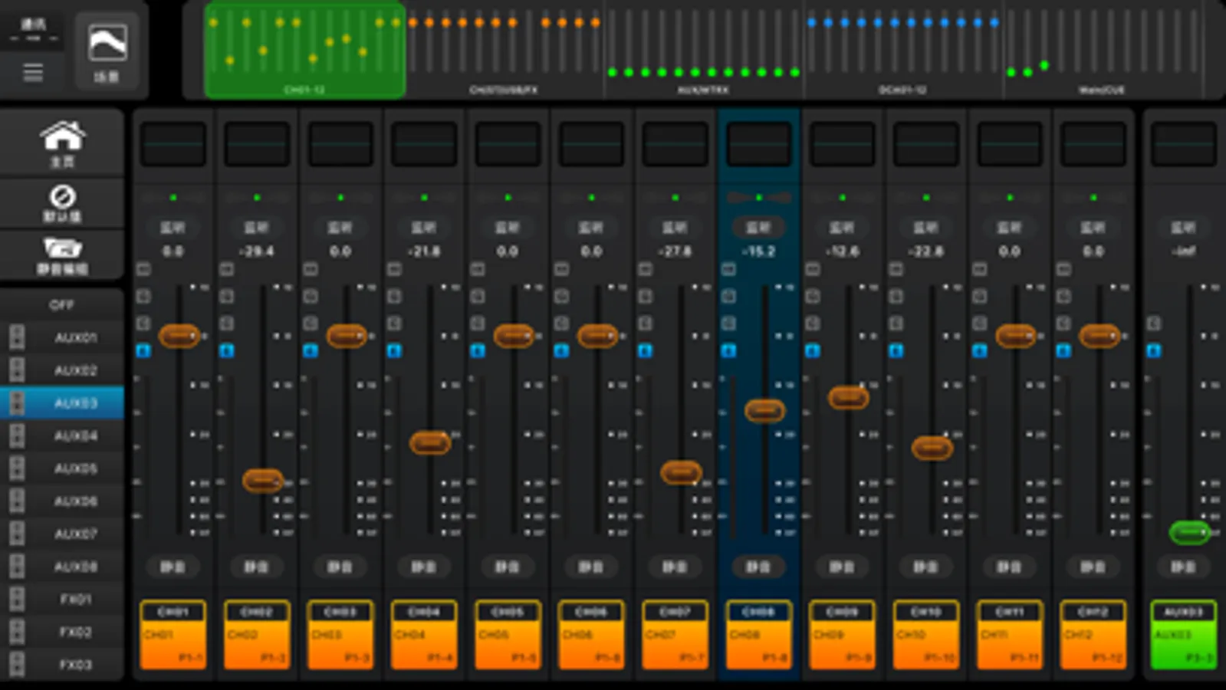The height and width of the screenshot is (690, 1226).
Task: Click the CH12 fader knob
Action: 1099,336
